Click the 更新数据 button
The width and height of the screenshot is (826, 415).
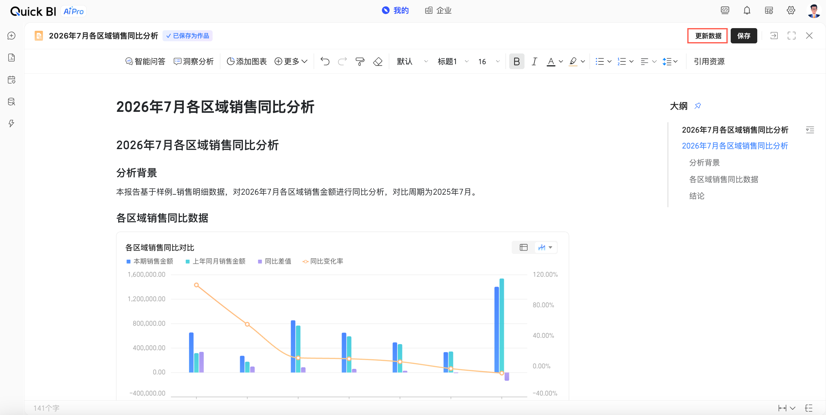click(x=708, y=35)
